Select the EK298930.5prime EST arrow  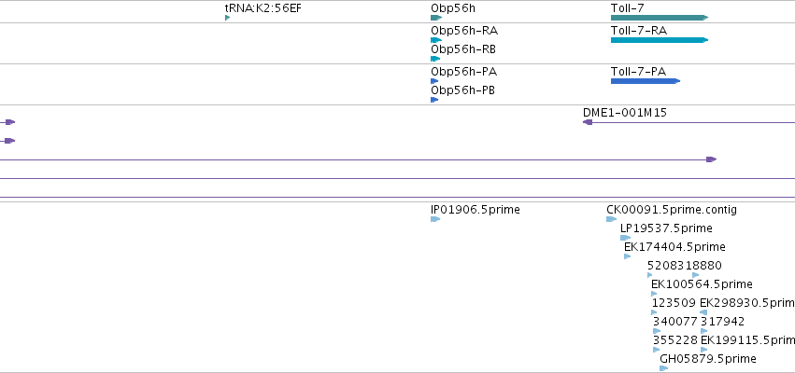pos(703,312)
